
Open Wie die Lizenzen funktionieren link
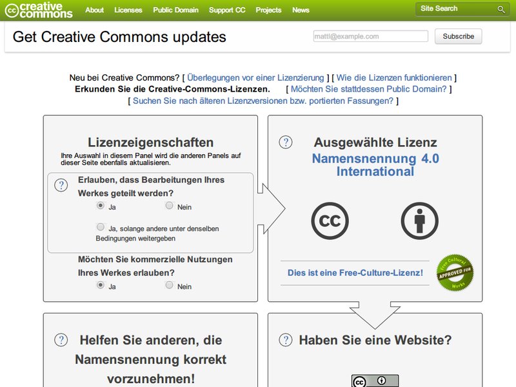pyautogui.click(x=394, y=77)
